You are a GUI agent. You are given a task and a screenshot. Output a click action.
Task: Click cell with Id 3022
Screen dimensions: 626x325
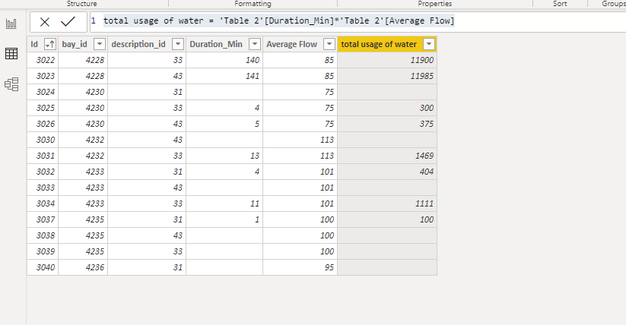point(43,60)
